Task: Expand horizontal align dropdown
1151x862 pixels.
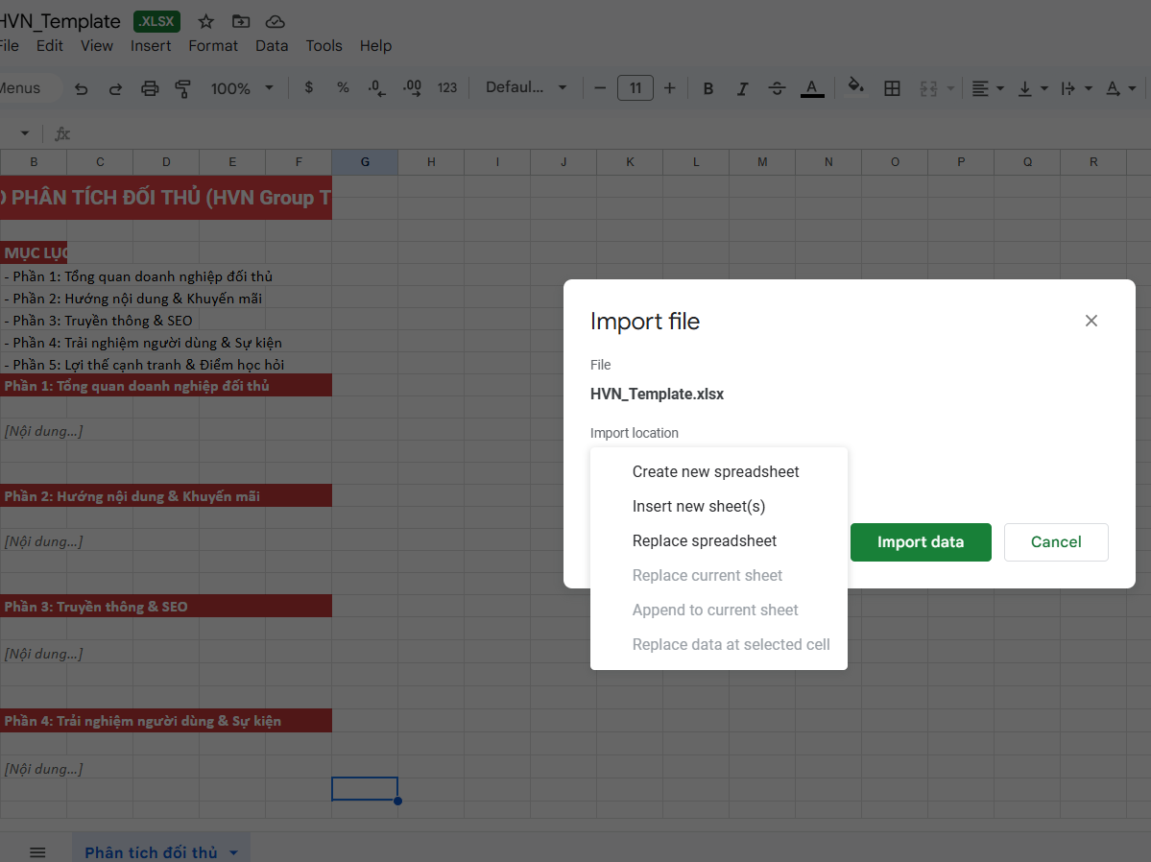Action: pyautogui.click(x=999, y=89)
